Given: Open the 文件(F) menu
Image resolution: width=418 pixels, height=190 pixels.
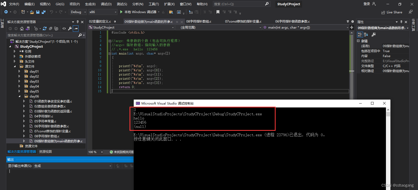Looking at the screenshot, I should click(x=14, y=4).
